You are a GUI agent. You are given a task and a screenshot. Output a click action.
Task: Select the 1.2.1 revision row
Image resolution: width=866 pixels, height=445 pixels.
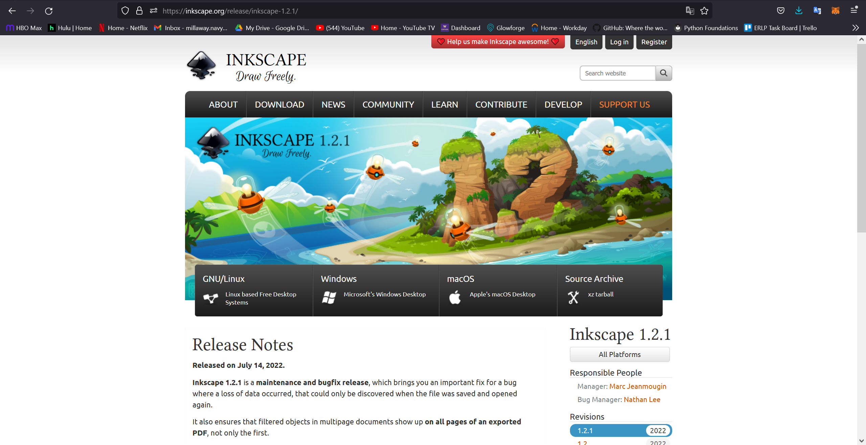pos(621,430)
